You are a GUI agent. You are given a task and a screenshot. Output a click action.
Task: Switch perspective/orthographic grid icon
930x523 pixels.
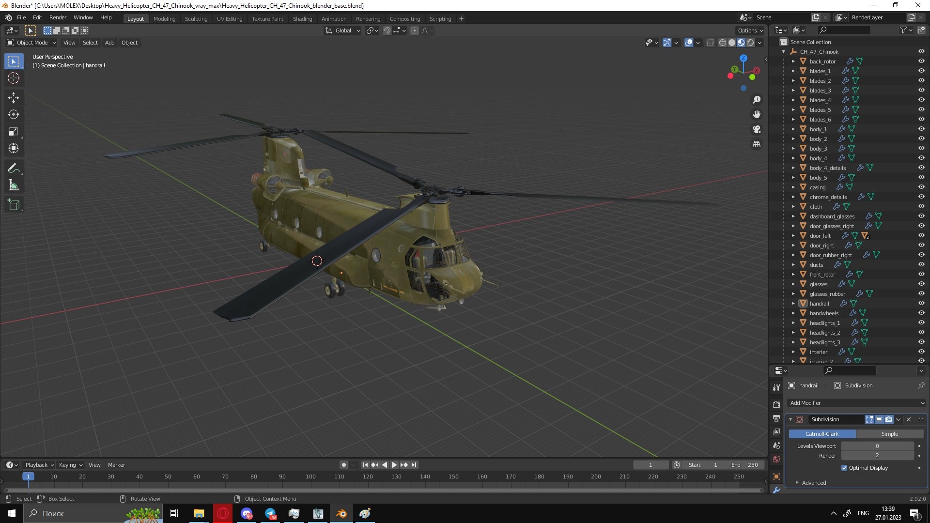coord(757,144)
